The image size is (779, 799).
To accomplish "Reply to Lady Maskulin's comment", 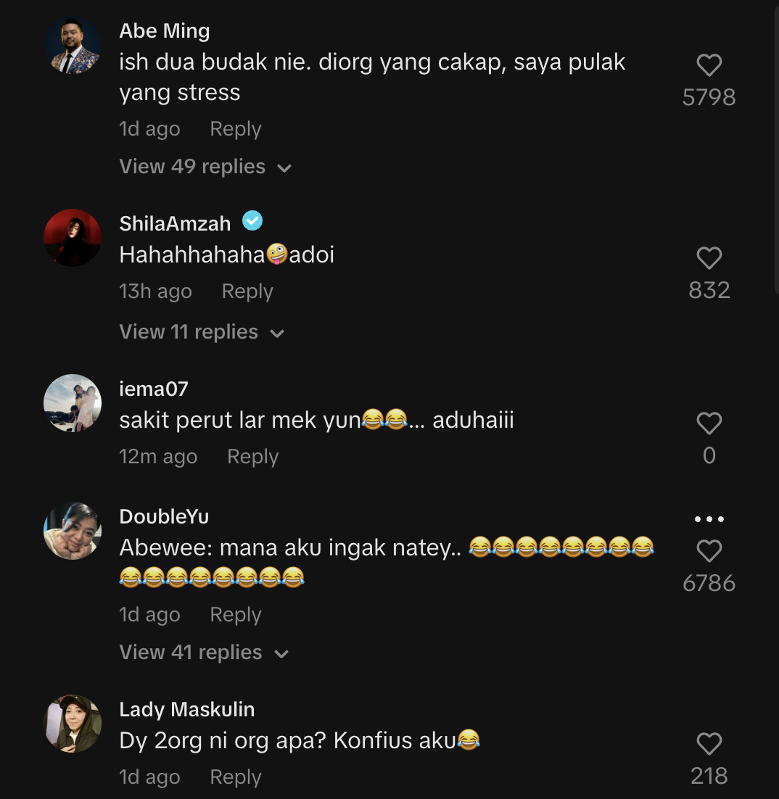I will 235,777.
